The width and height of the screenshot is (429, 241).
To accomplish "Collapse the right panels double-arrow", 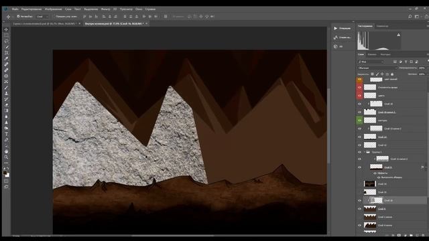I will (x=353, y=21).
